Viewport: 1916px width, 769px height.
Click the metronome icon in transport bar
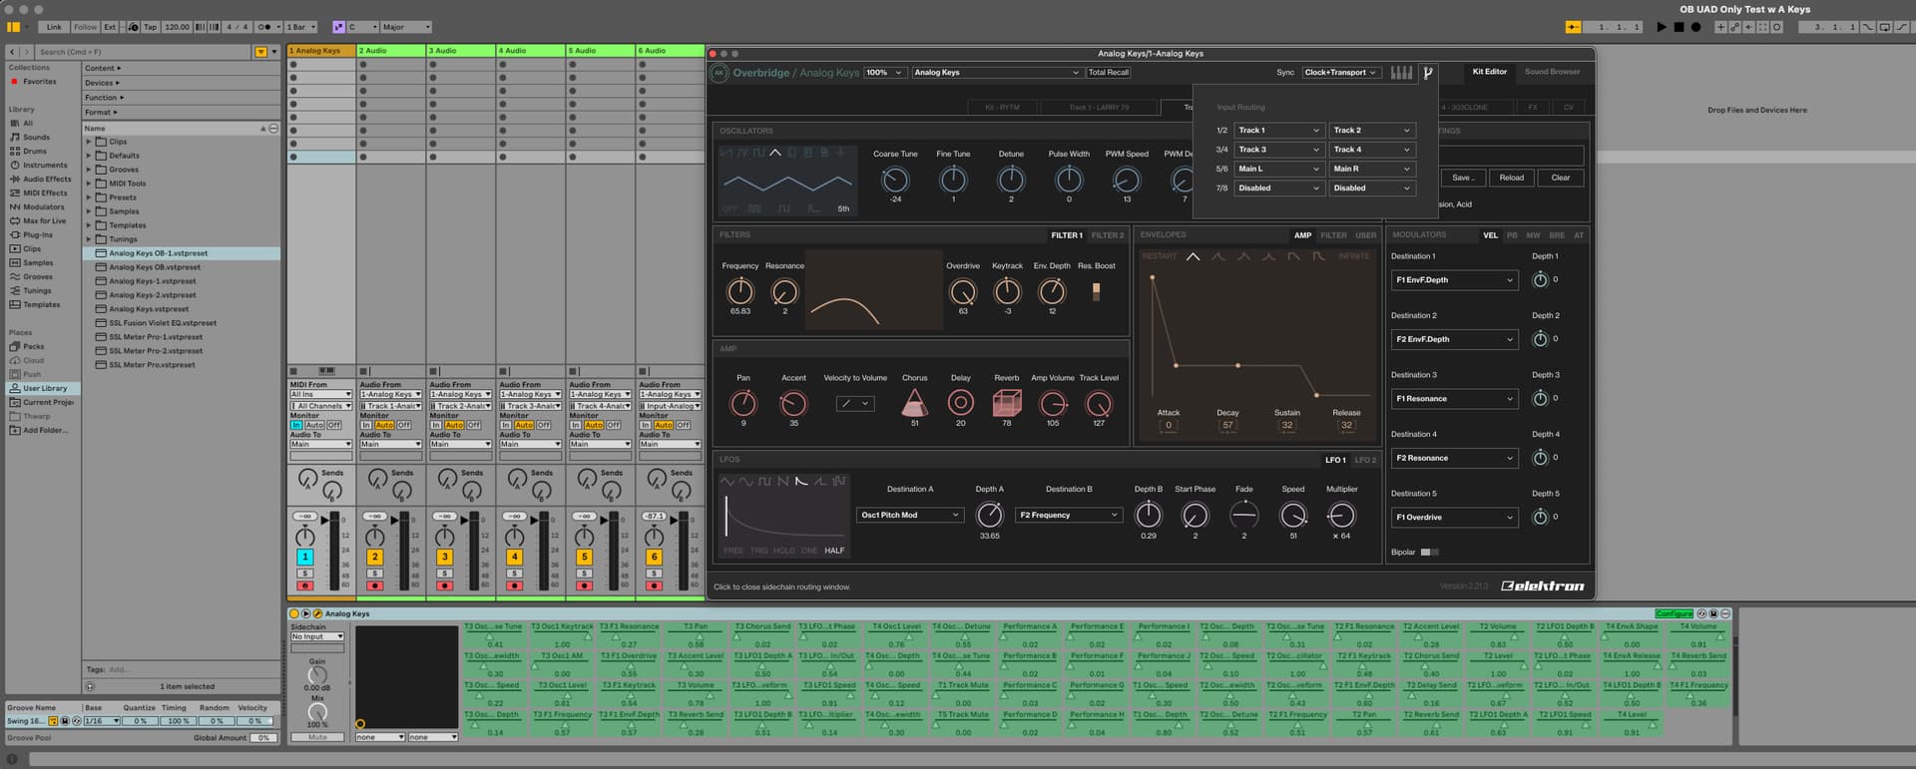pos(264,27)
